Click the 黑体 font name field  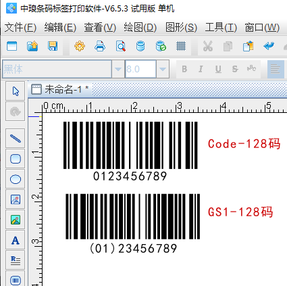click(x=57, y=69)
